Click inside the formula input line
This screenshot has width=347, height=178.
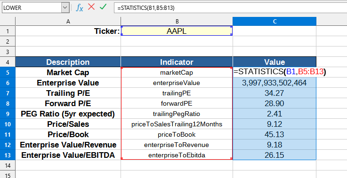point(230,8)
